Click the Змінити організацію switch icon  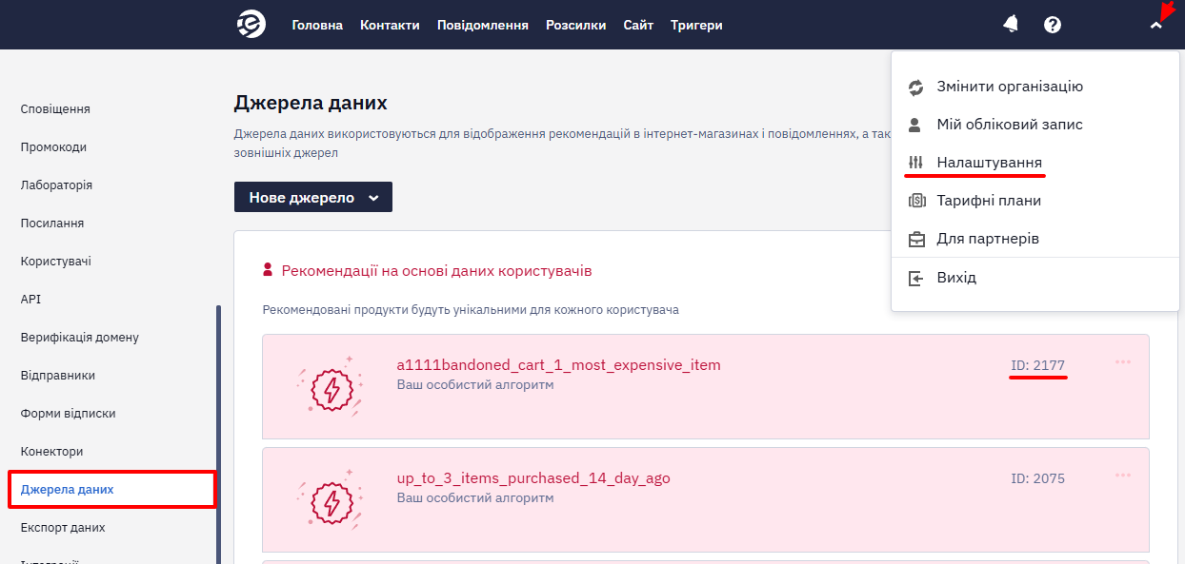pos(916,87)
